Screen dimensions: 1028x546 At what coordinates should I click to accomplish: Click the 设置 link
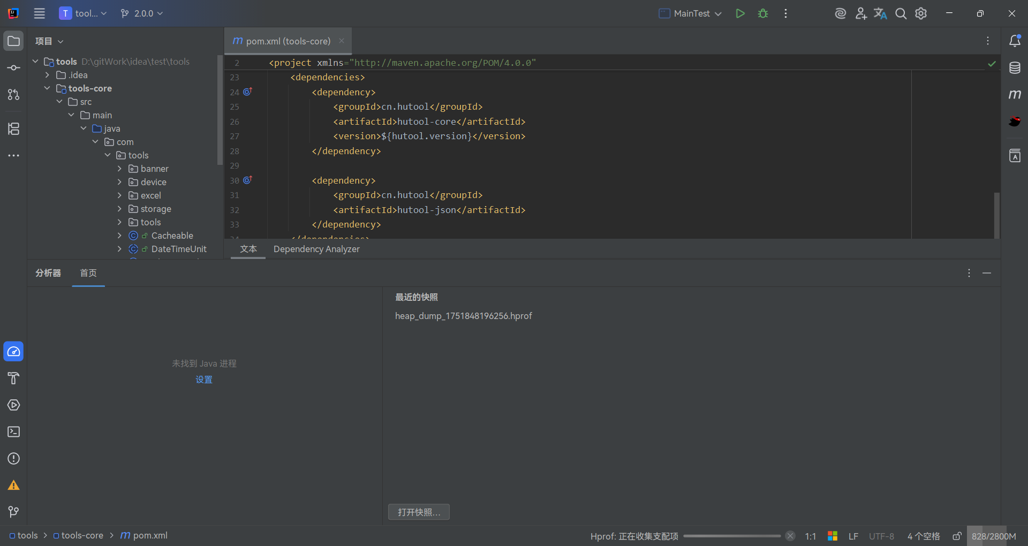pos(204,380)
